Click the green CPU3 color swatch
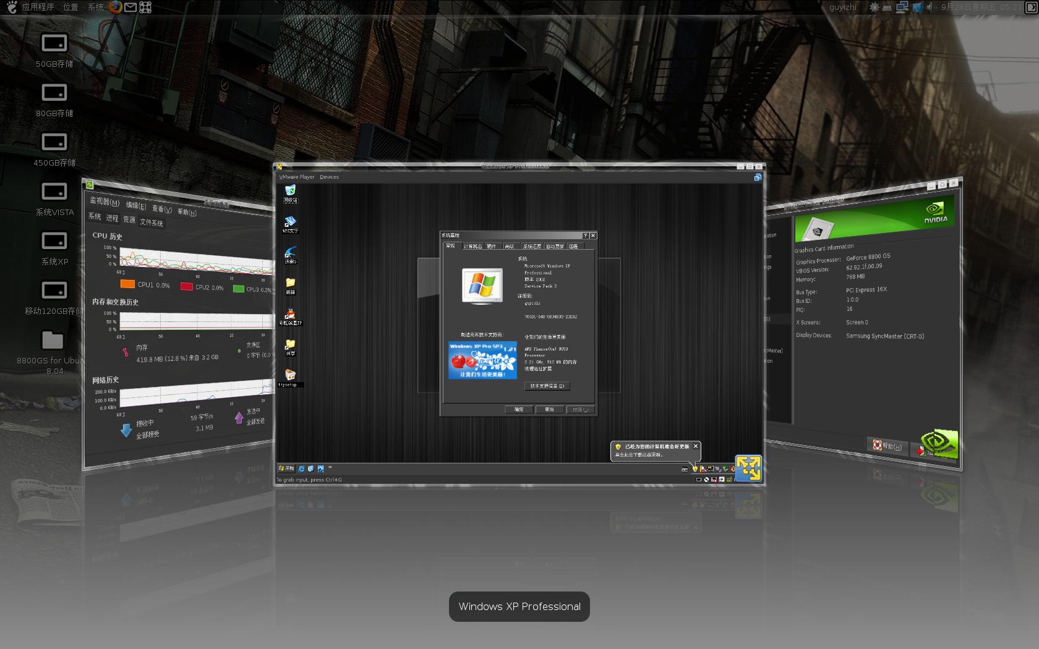 pos(238,289)
